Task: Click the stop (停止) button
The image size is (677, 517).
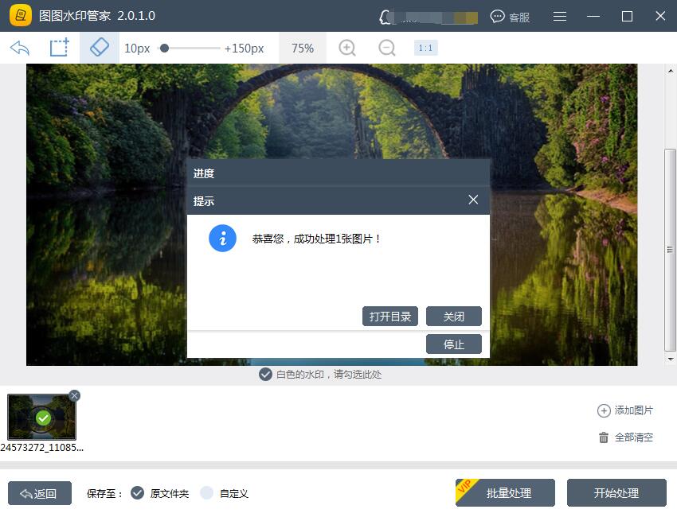Action: 454,344
